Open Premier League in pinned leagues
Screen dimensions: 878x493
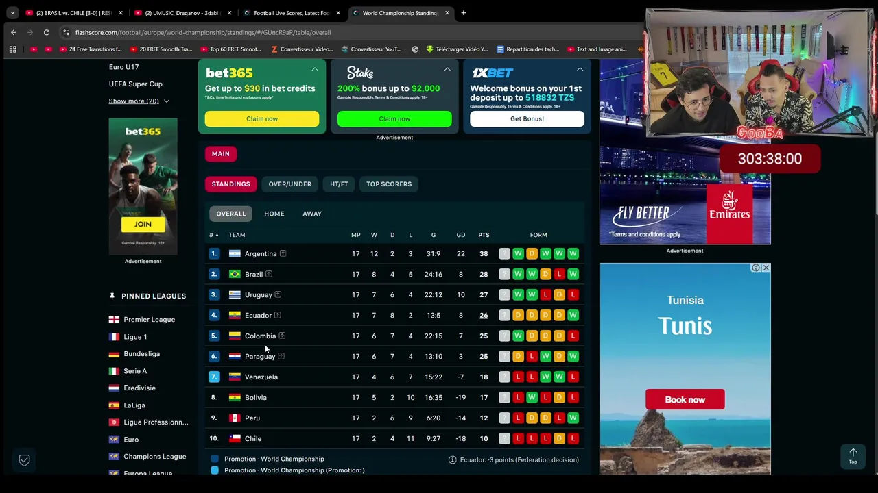[x=149, y=320]
